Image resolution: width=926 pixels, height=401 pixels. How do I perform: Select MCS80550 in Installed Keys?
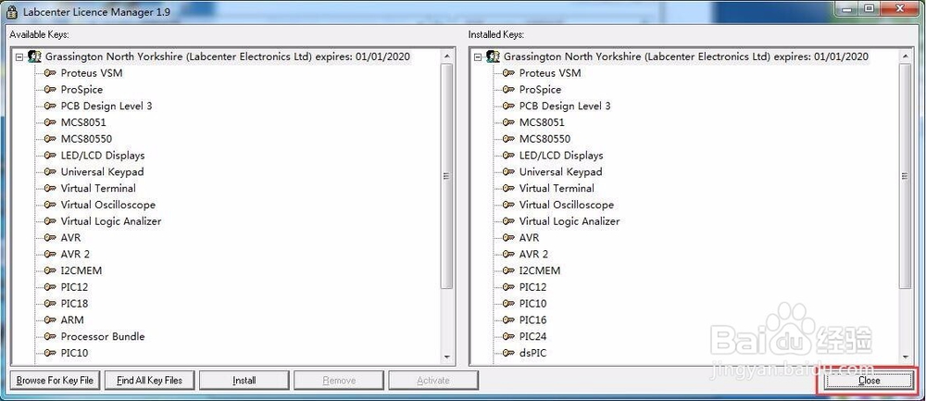544,139
